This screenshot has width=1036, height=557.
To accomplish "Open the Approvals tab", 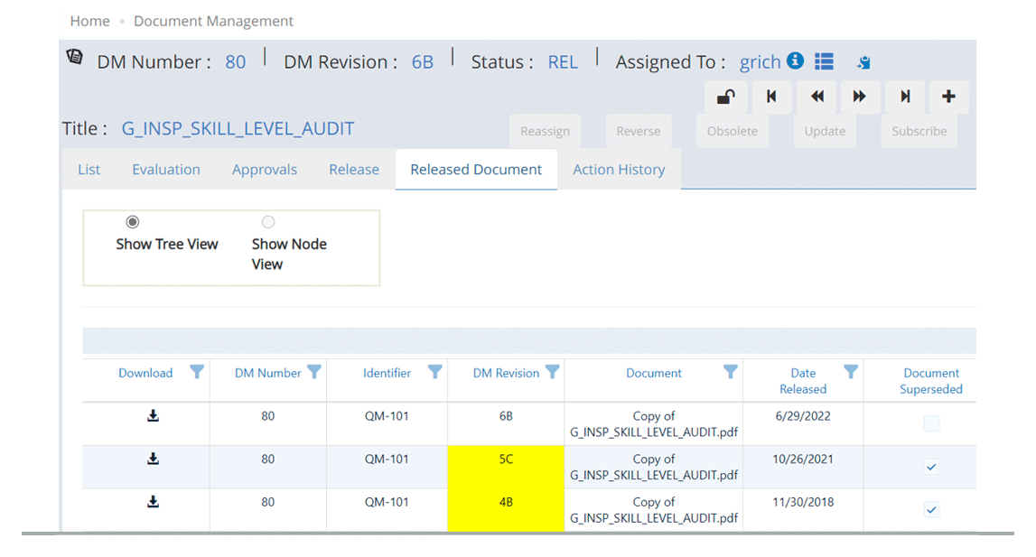I will [x=264, y=169].
